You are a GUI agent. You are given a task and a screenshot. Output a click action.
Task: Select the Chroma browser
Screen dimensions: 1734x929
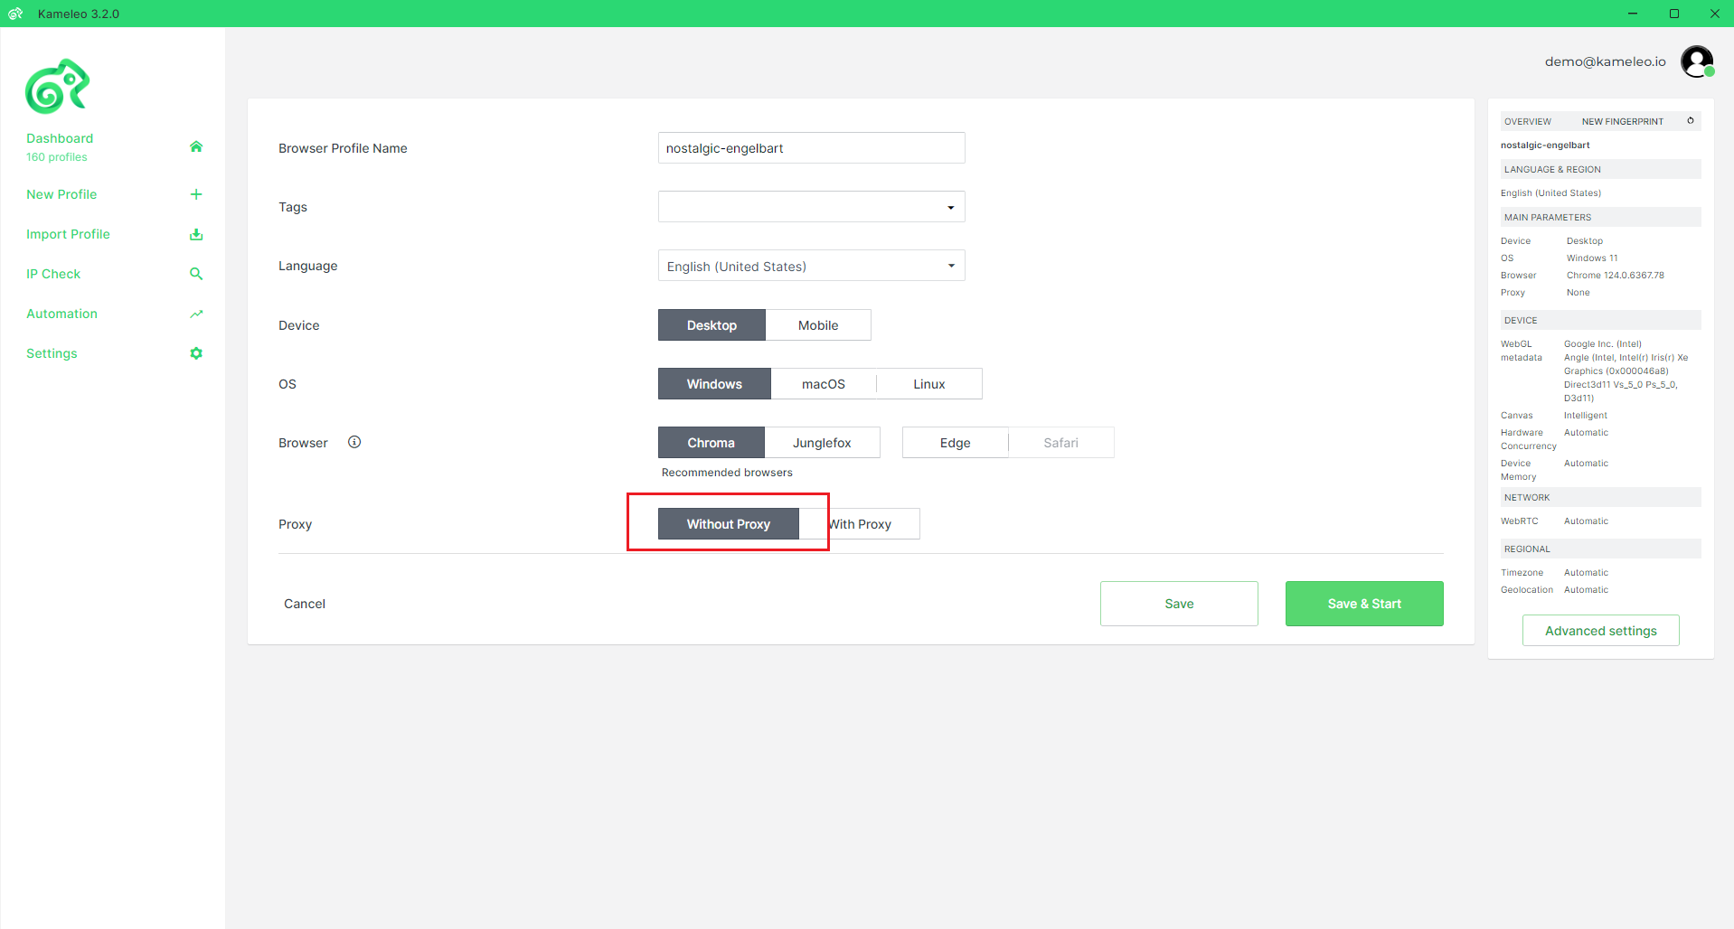[711, 443]
